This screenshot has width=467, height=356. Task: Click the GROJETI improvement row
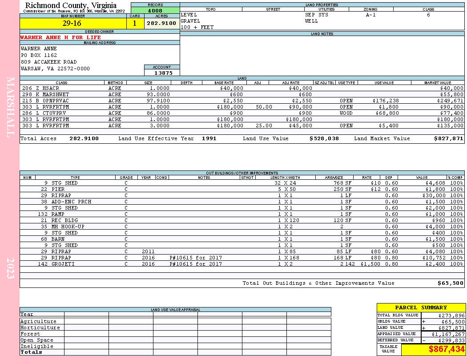coord(242,264)
